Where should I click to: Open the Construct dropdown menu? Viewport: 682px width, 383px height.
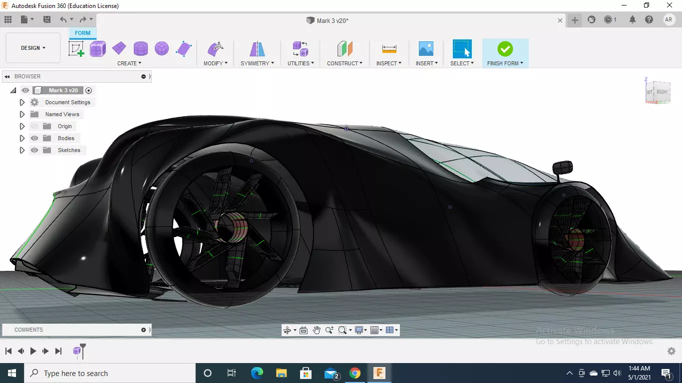coord(344,63)
